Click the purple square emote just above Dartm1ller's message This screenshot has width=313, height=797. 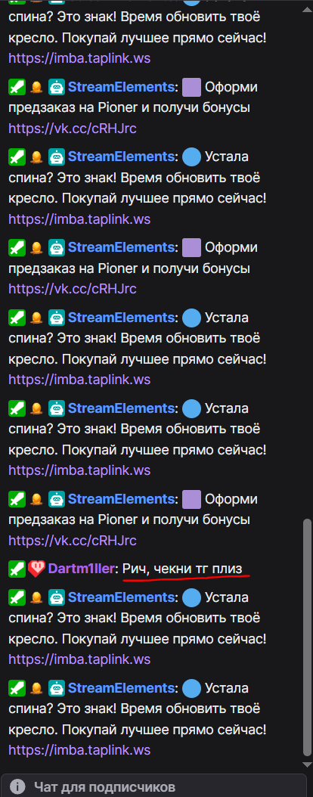191,499
